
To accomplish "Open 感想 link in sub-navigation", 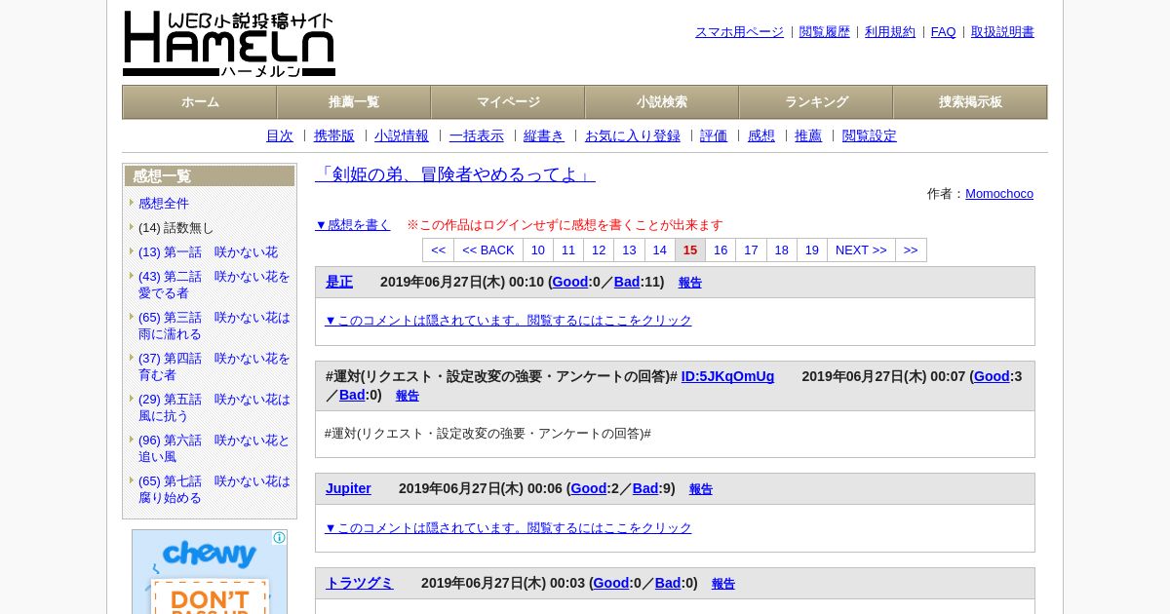I will (761, 136).
